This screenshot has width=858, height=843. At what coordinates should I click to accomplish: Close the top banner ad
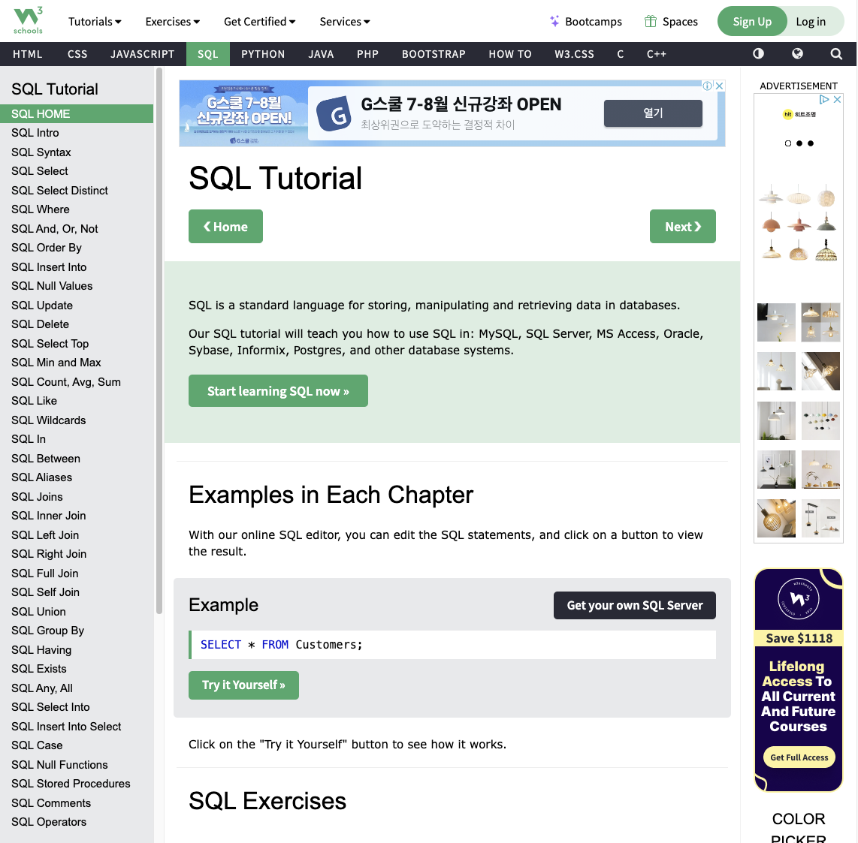[720, 86]
